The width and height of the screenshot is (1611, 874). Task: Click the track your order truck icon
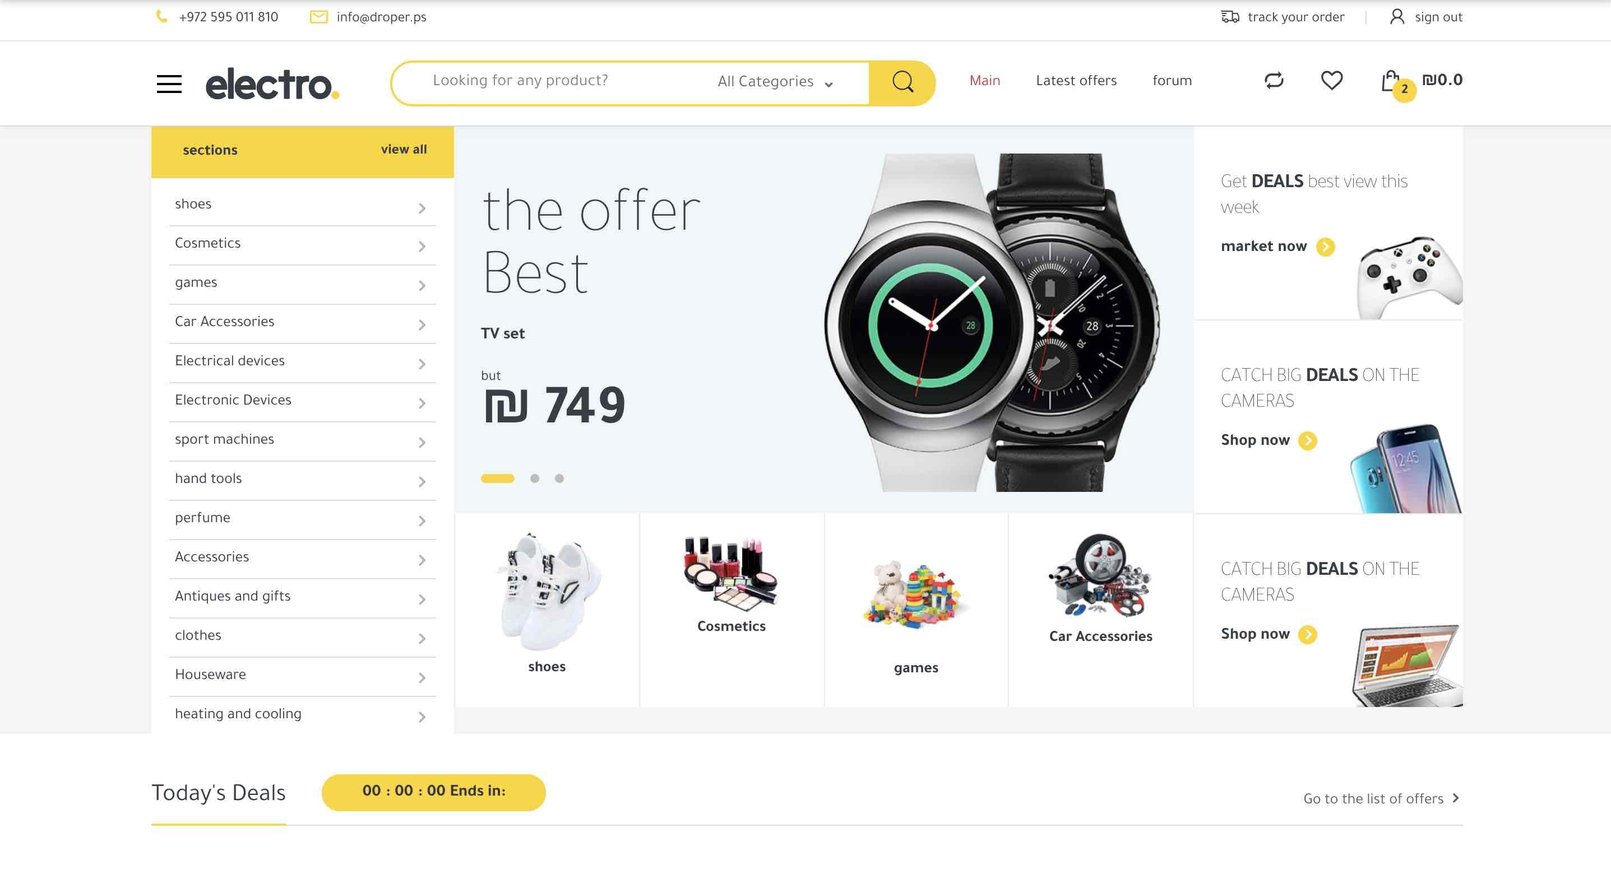click(x=1229, y=17)
